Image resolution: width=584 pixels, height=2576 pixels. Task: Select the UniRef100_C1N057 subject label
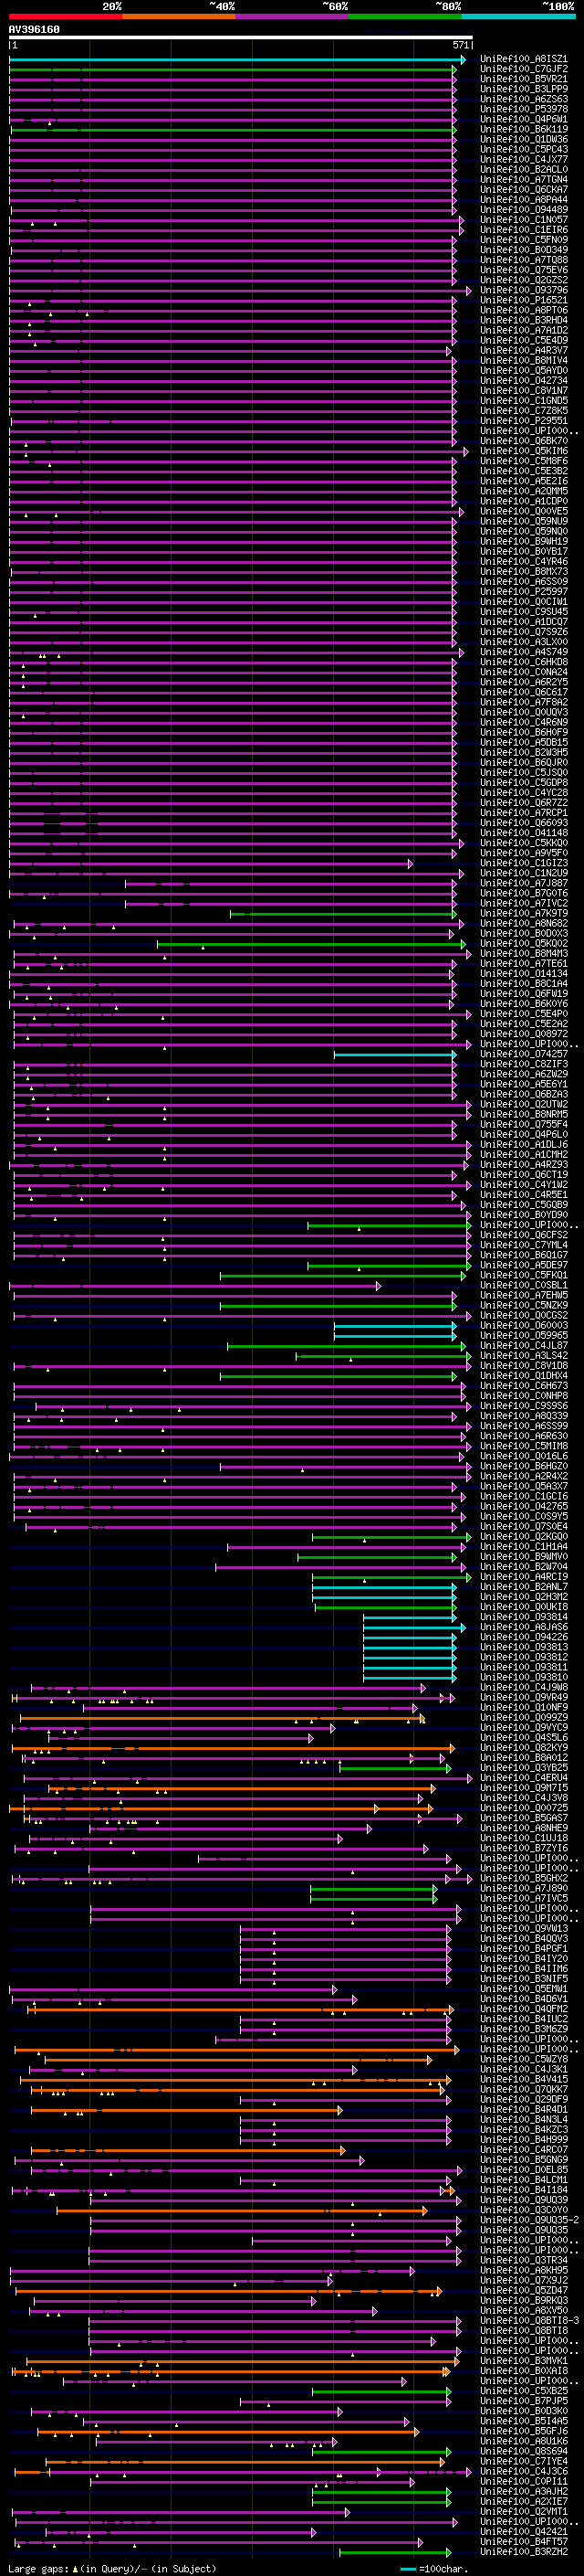tap(524, 220)
